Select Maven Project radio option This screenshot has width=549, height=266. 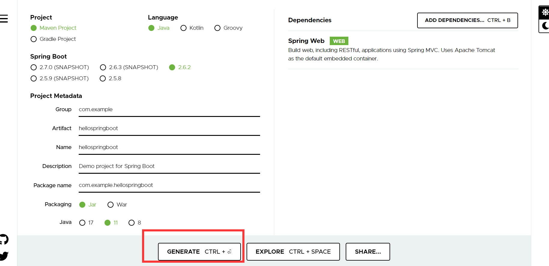(x=53, y=28)
